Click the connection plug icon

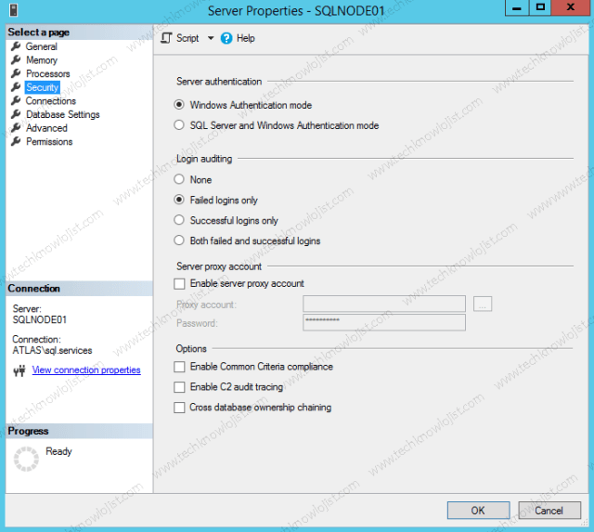19,370
